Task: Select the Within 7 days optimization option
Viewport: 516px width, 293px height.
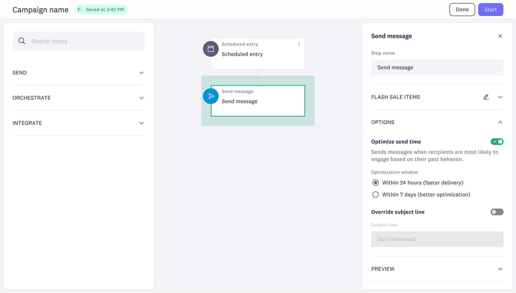Action: point(376,194)
